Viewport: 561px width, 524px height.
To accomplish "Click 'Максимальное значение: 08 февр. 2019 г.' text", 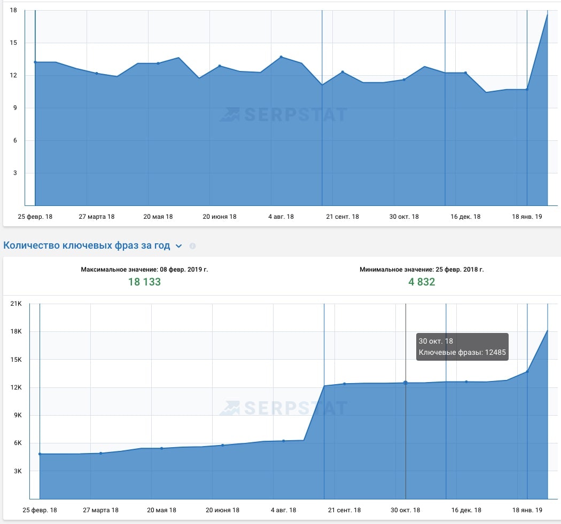I will click(x=144, y=269).
